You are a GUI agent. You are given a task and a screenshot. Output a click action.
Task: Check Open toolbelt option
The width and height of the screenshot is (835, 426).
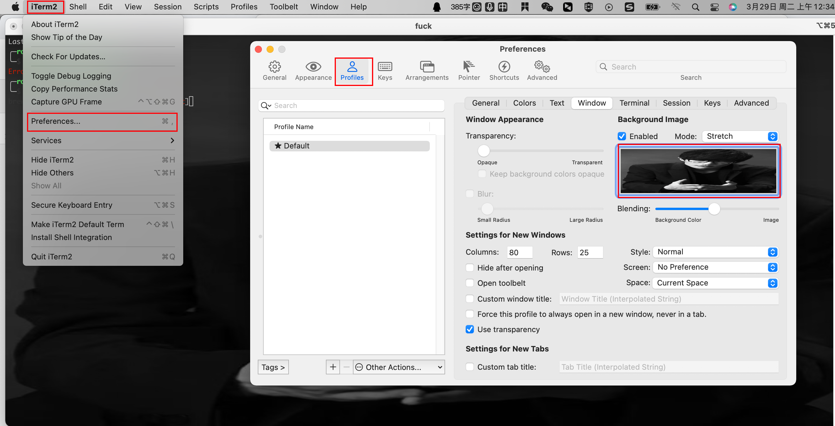point(470,283)
